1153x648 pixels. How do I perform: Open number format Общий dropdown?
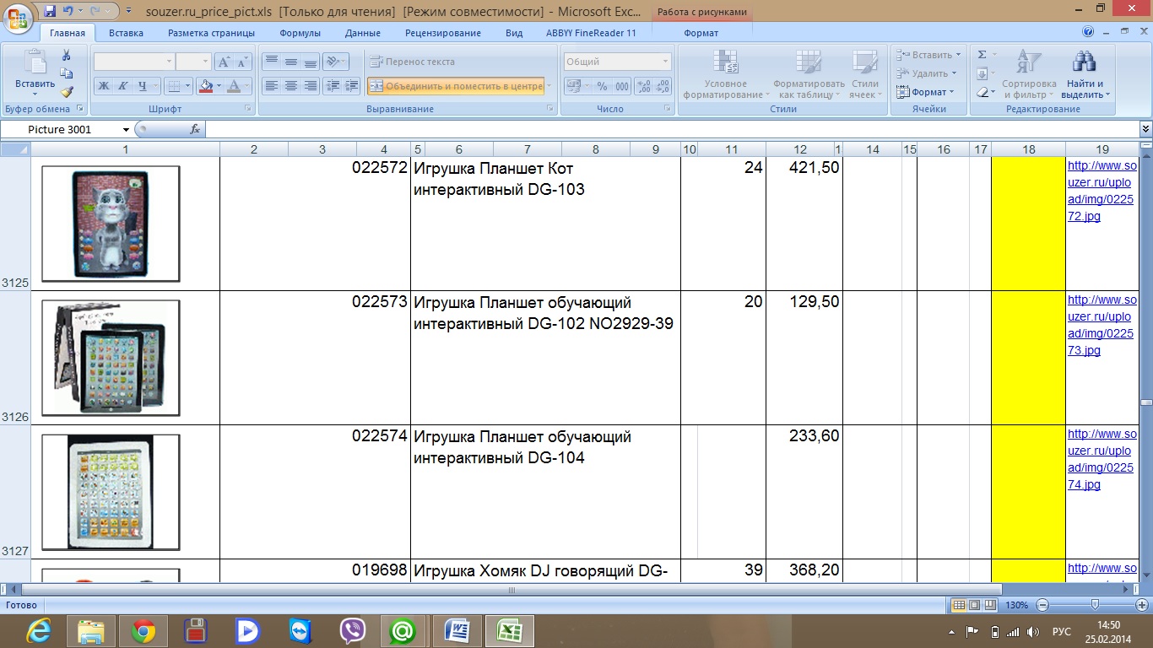click(665, 62)
